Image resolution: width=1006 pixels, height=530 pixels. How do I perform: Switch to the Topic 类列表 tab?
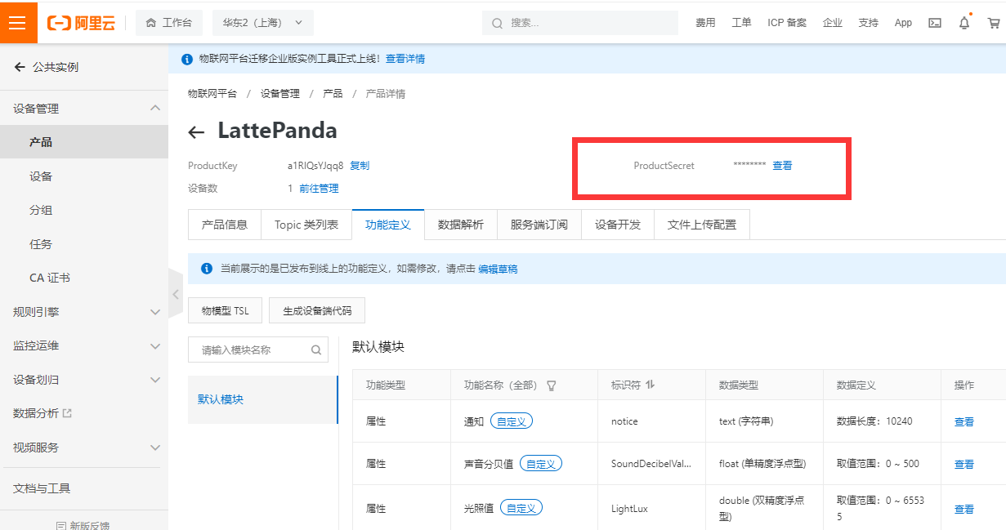(306, 225)
